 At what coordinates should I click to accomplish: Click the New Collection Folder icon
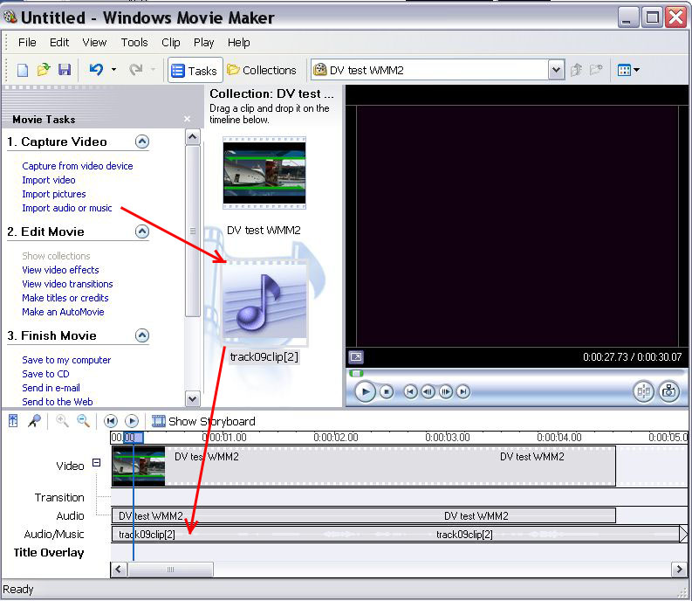(x=596, y=70)
